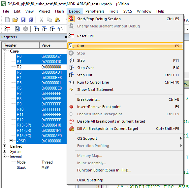The image size is (189, 188).
Task: Select the R13 (SP) register row
Action: tap(41, 125)
